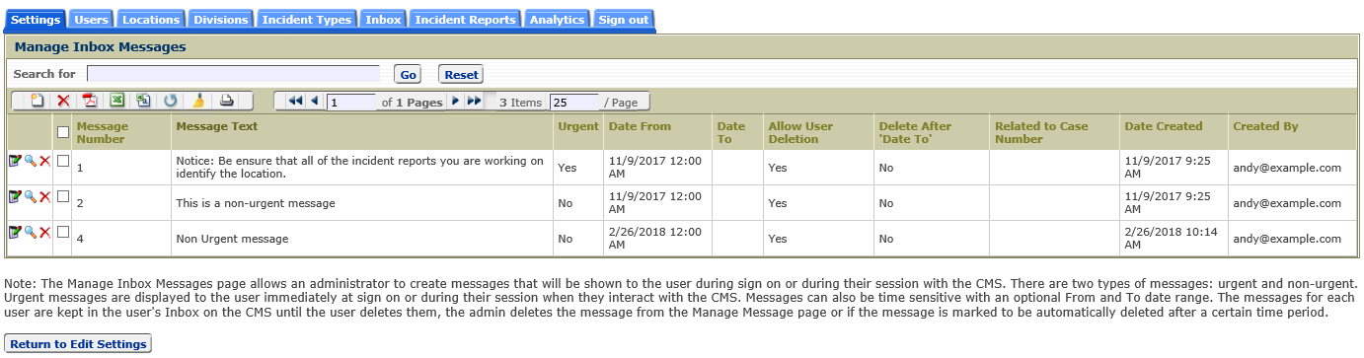Go to the next page with single arrow
The image size is (1364, 358).
(455, 101)
